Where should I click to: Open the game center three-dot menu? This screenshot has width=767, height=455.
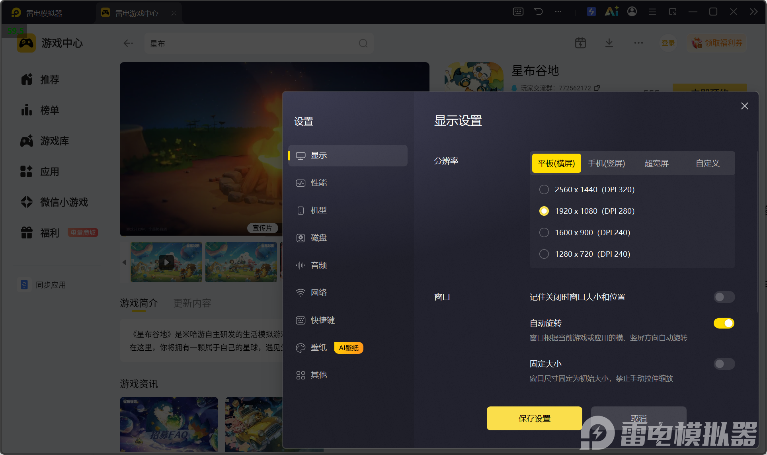pos(639,43)
